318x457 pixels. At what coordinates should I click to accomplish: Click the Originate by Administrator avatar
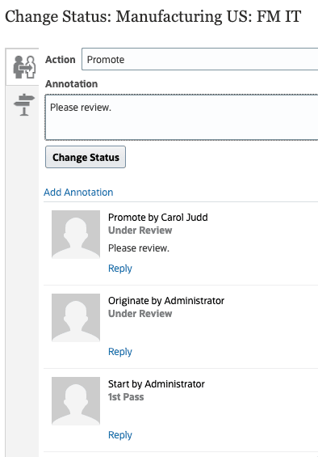(x=76, y=318)
